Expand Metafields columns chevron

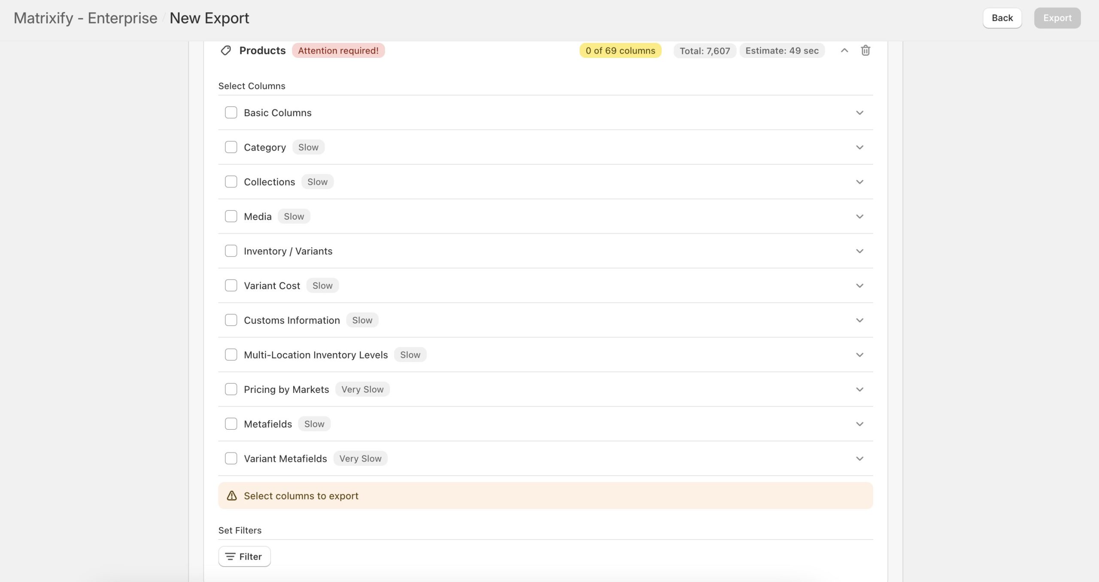coord(859,424)
